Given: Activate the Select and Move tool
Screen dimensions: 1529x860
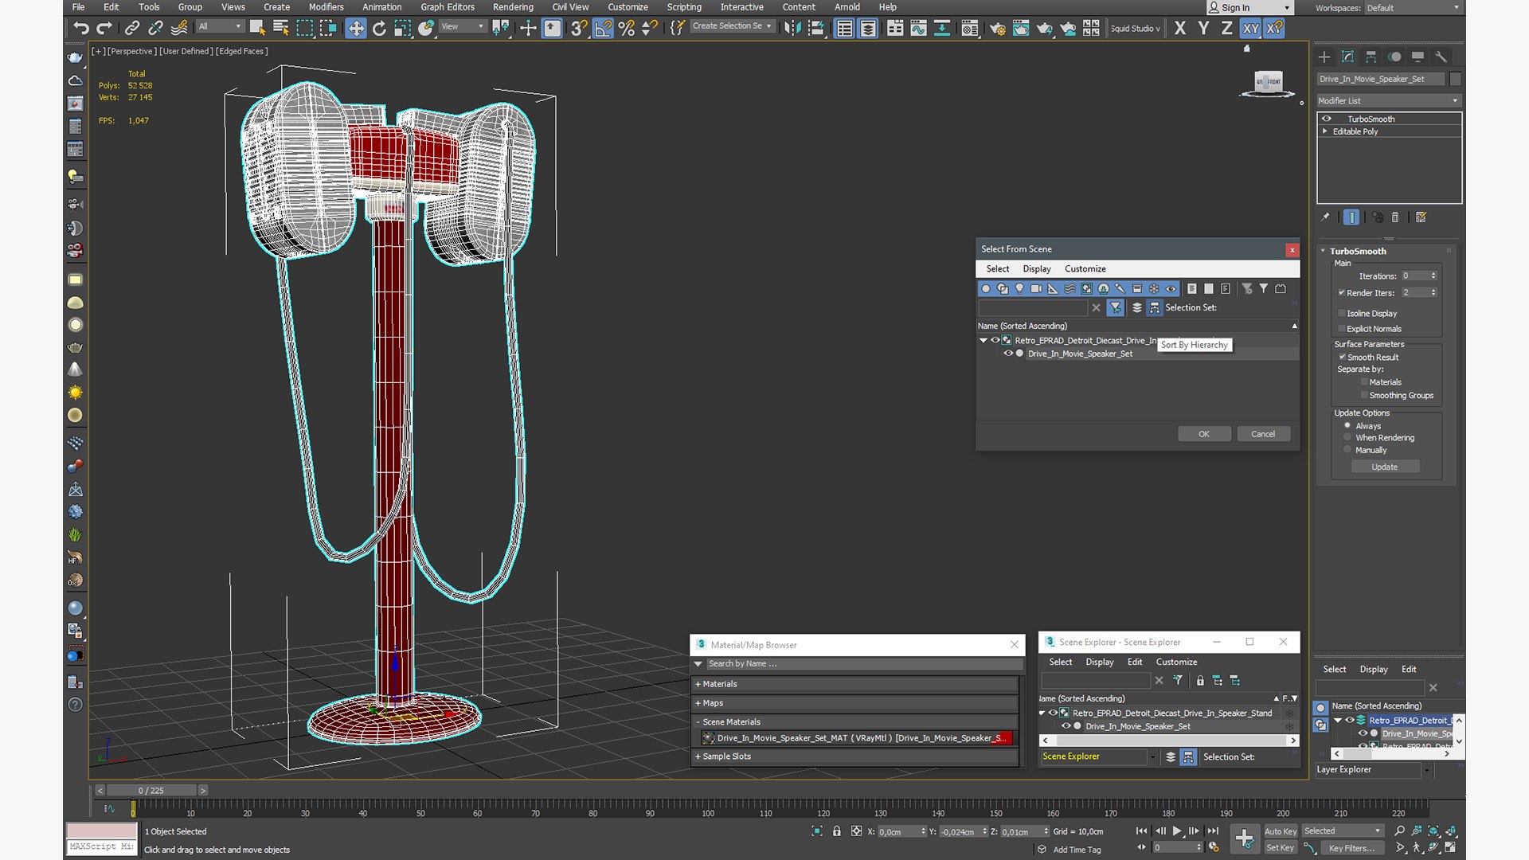Looking at the screenshot, I should pyautogui.click(x=356, y=29).
